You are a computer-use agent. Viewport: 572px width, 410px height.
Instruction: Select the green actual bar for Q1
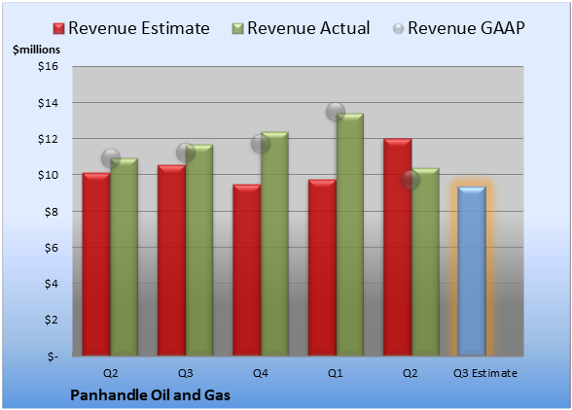(350, 234)
